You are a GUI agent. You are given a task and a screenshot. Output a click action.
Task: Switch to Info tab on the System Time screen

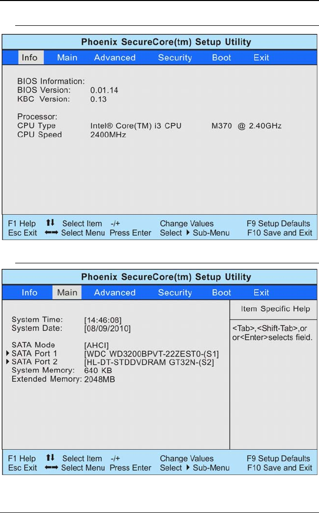[29, 293]
